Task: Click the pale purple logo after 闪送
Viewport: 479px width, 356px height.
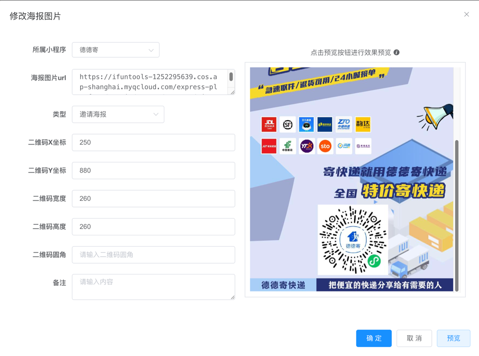Action: point(363,146)
